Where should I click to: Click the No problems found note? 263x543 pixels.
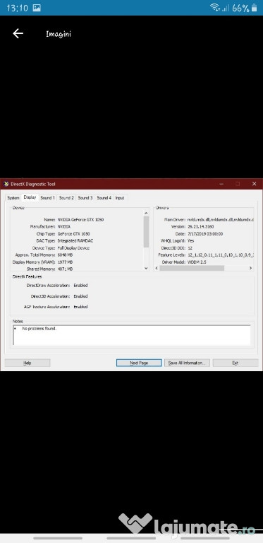point(39,329)
